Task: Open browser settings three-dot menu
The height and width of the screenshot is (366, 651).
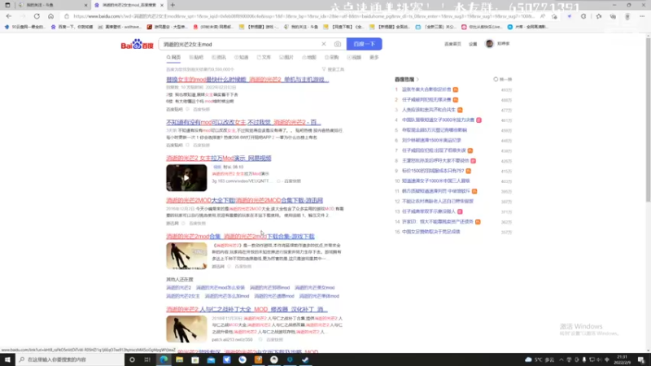Action: (x=642, y=16)
